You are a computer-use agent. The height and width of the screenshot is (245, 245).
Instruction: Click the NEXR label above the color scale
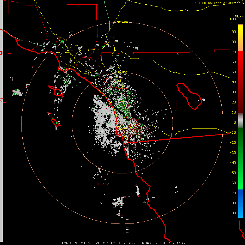point(239,16)
